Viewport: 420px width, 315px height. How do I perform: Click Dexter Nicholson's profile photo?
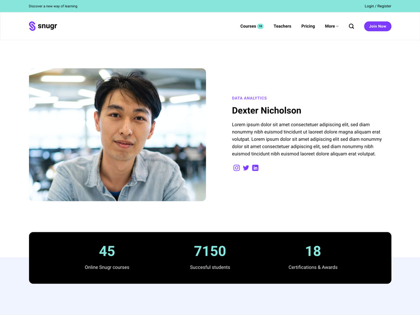(x=117, y=134)
